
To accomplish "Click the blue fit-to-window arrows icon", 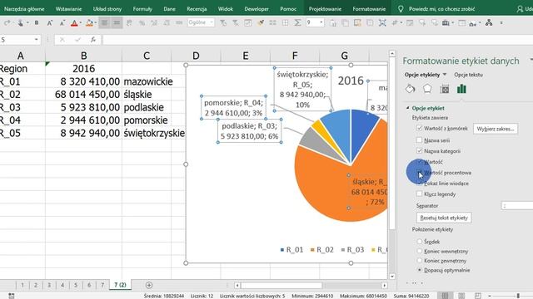I will 382,22.
